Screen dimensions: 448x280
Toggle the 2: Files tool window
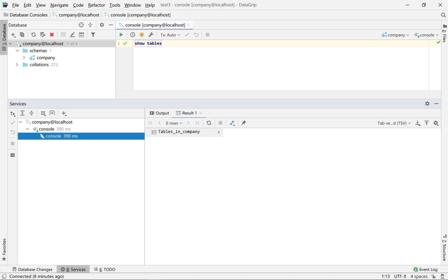[444, 34]
